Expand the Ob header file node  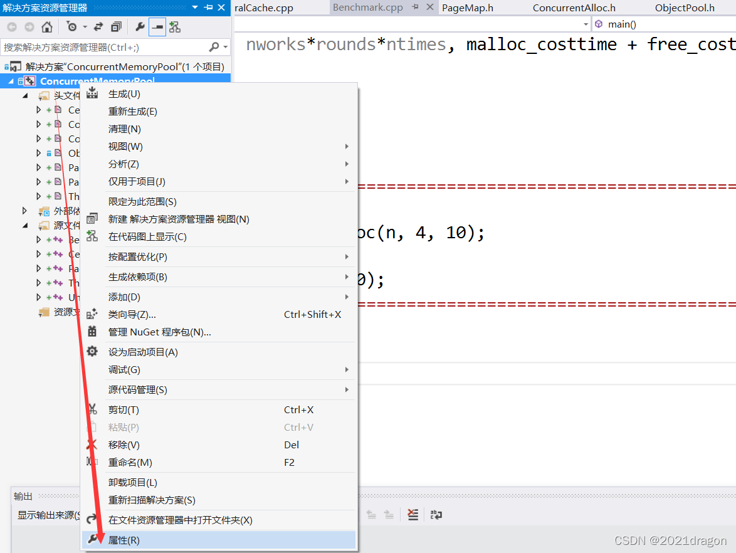point(38,153)
